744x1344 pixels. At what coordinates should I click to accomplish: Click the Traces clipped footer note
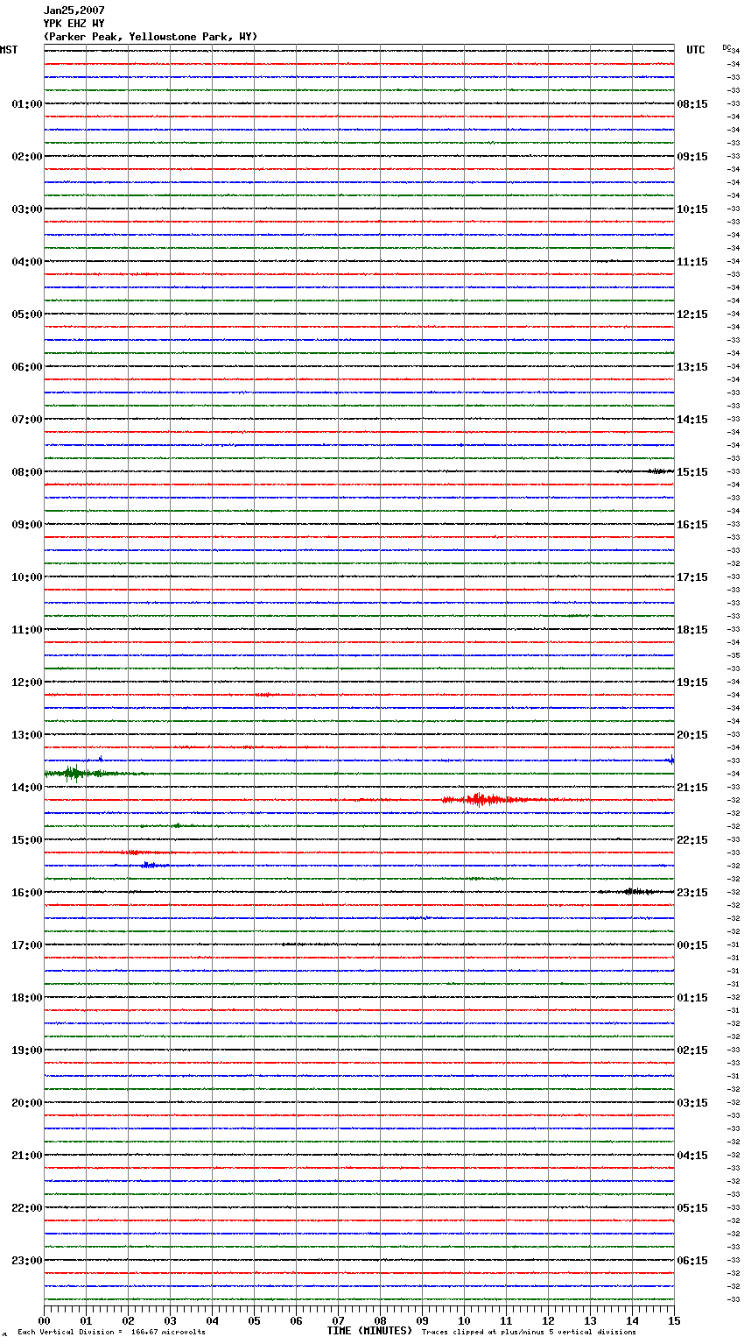click(x=529, y=1332)
